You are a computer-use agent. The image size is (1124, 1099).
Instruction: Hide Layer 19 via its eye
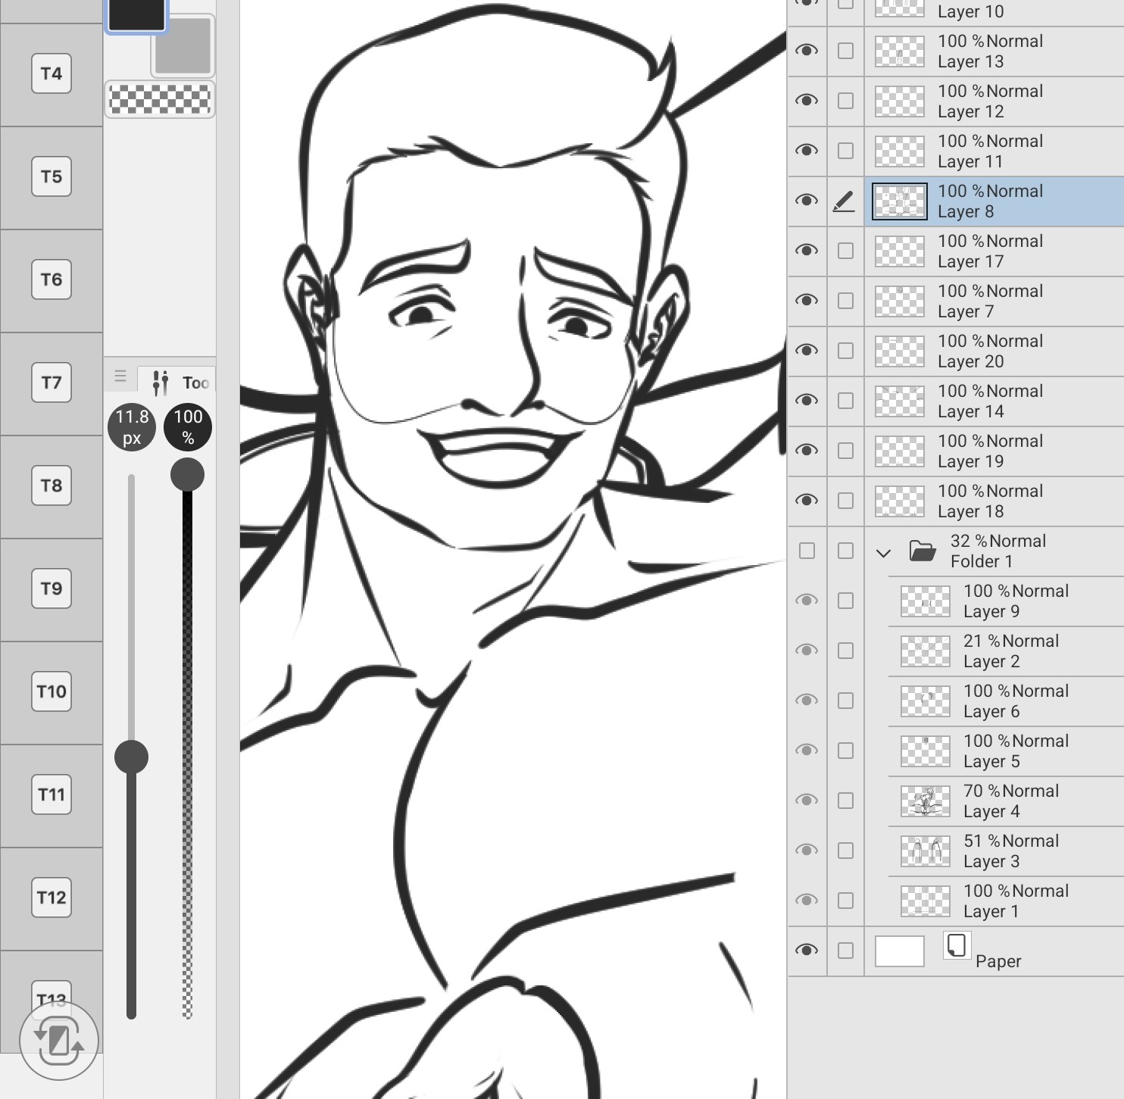807,451
